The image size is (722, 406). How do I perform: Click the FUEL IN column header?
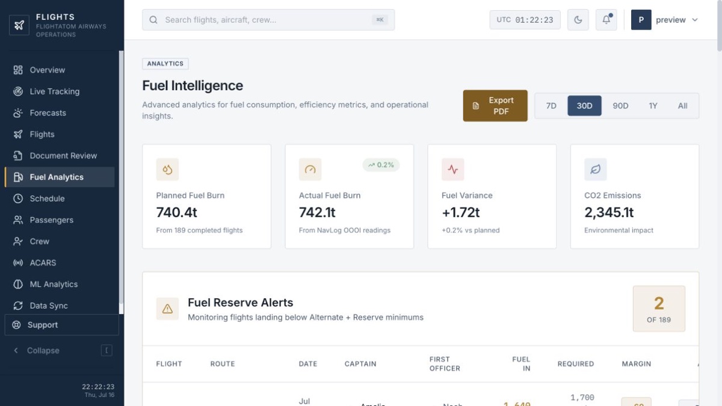point(521,364)
